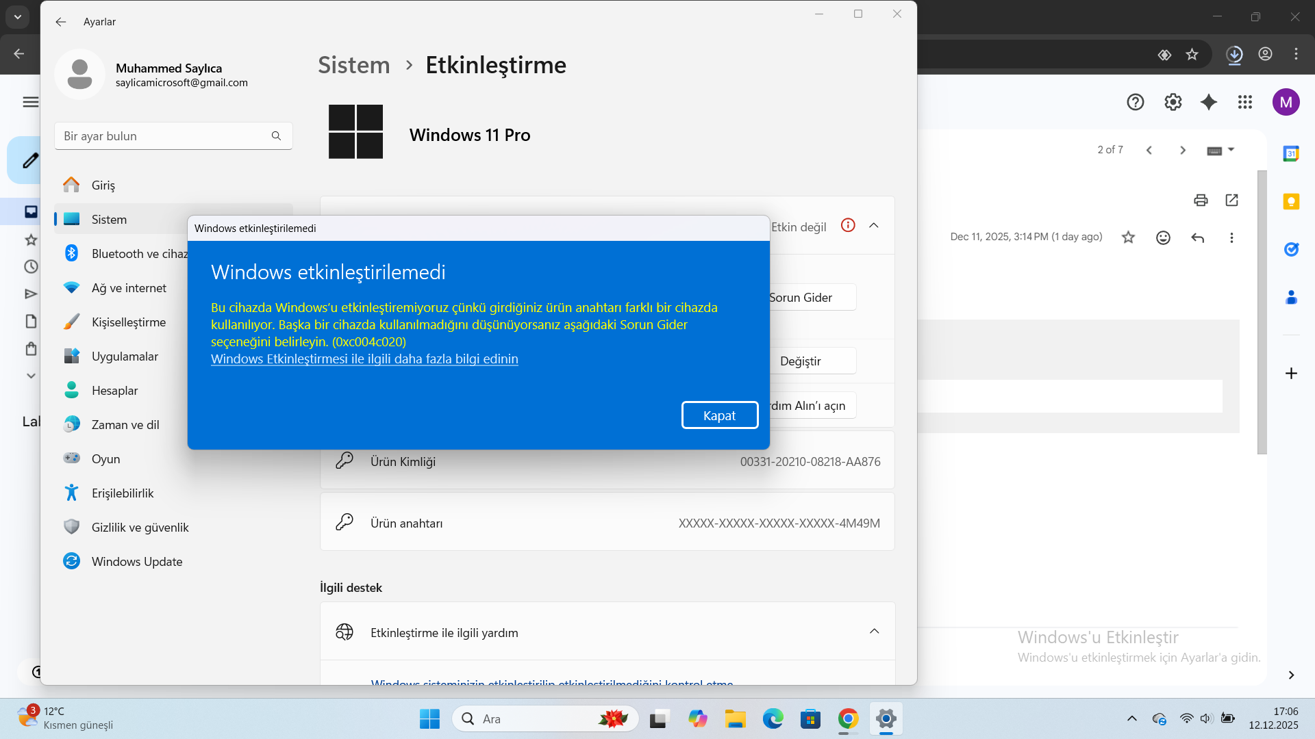This screenshot has width=1315, height=739.
Task: Open the Google apps grid
Action: 1245,102
